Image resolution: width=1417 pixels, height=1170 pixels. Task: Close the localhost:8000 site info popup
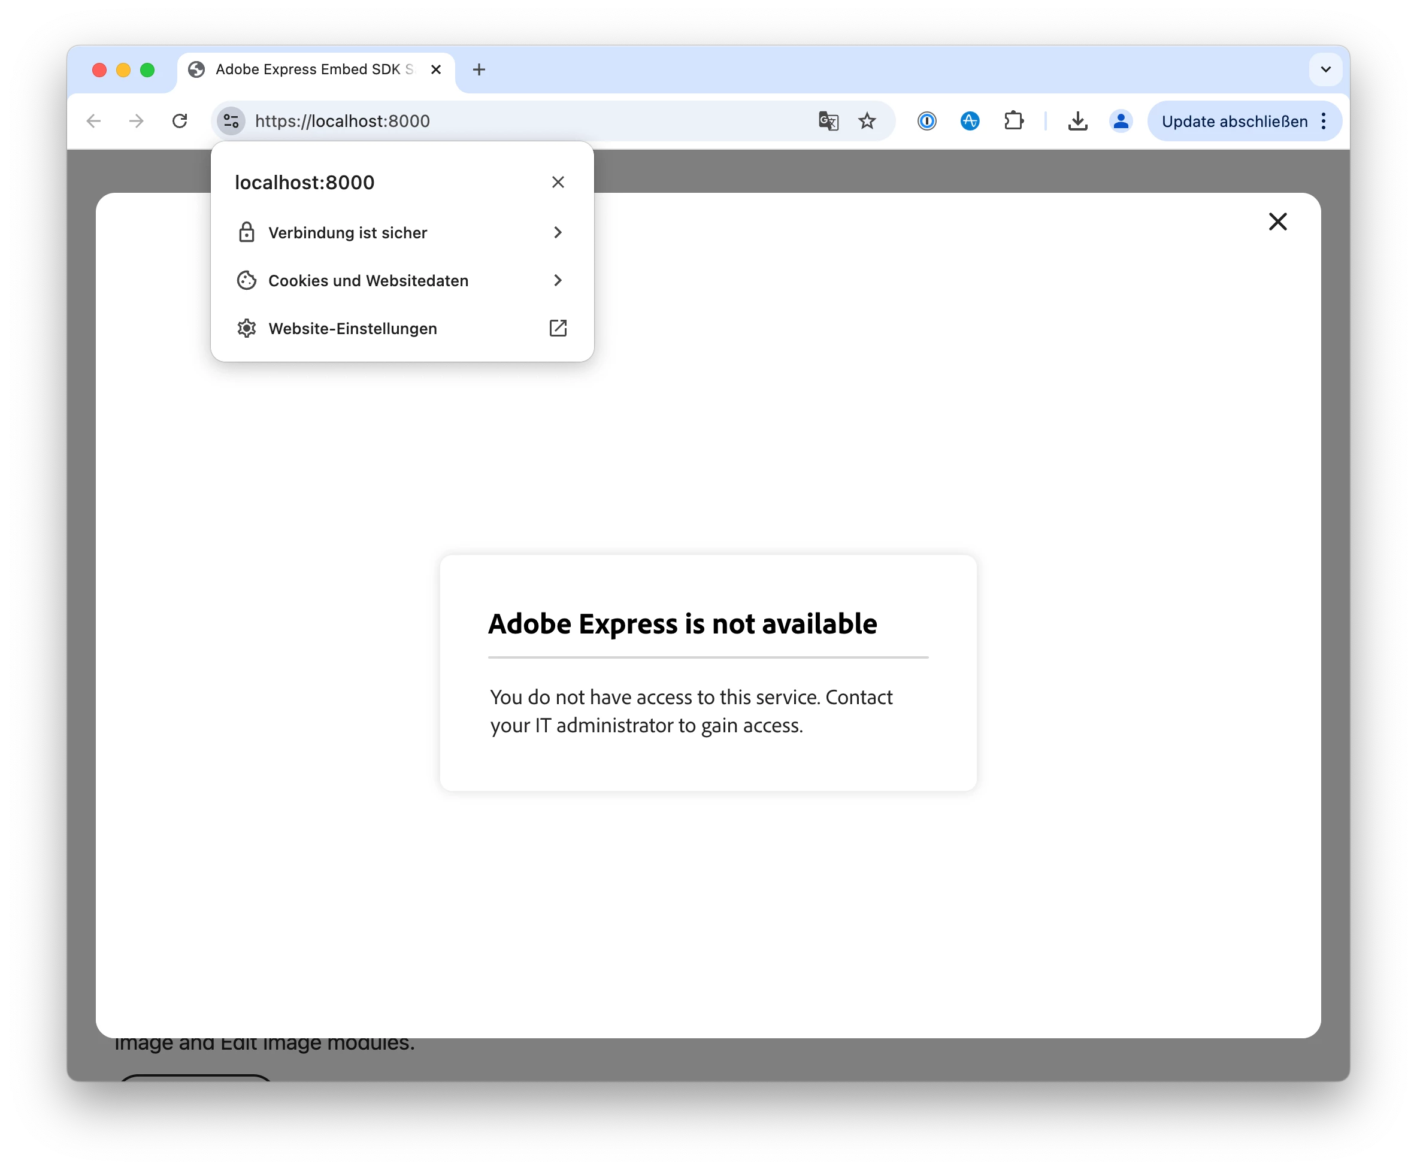(x=558, y=182)
